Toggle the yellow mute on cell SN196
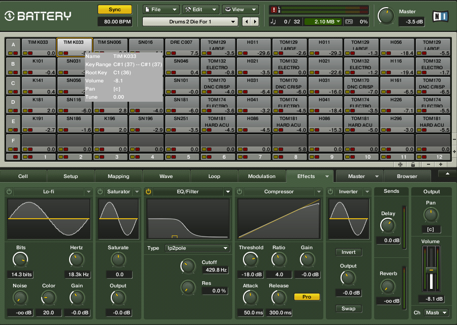Screen dimensions: 457x325 (x=132, y=130)
